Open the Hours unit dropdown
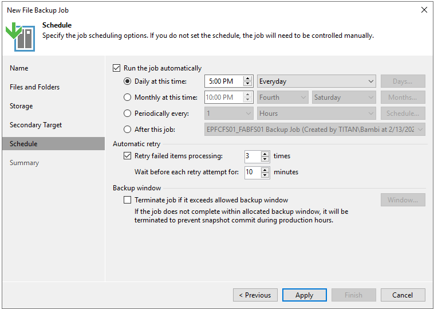The image size is (434, 309). 317,114
